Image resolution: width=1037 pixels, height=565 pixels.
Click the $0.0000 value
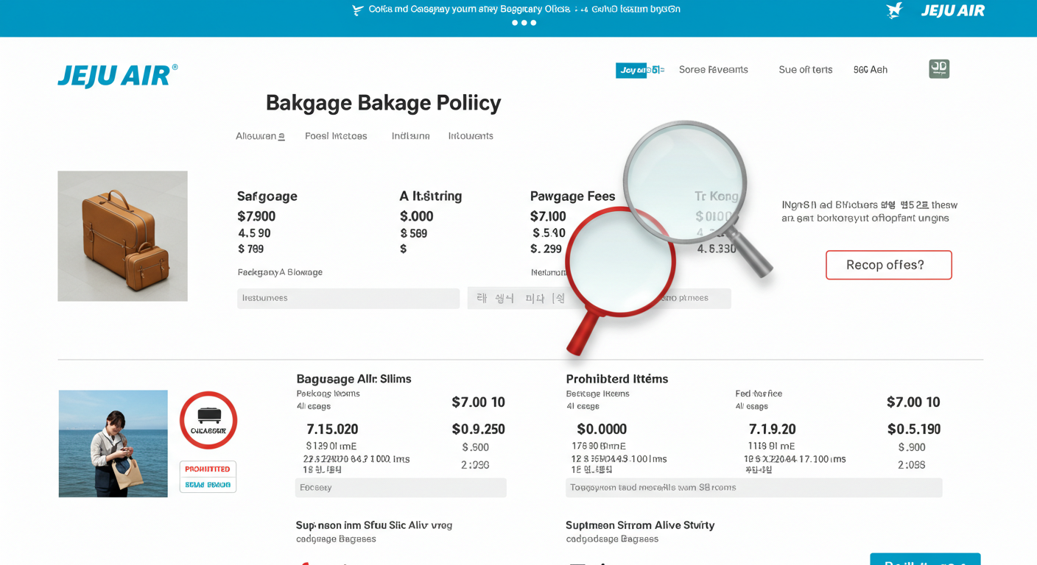602,430
